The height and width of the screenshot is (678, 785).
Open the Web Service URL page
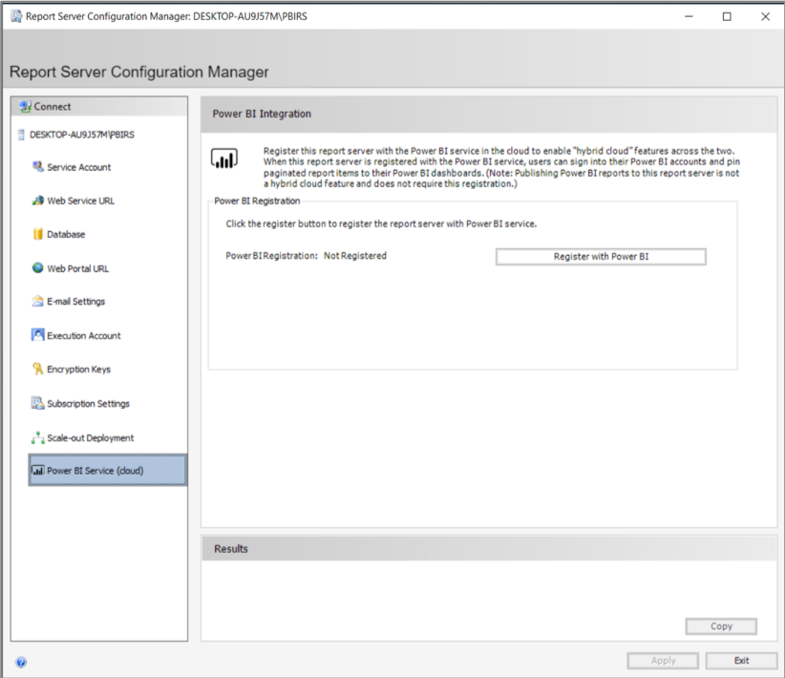tap(80, 201)
